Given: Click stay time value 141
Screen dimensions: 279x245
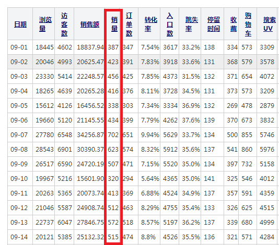Looking at the screenshot, I should [x=209, y=178].
